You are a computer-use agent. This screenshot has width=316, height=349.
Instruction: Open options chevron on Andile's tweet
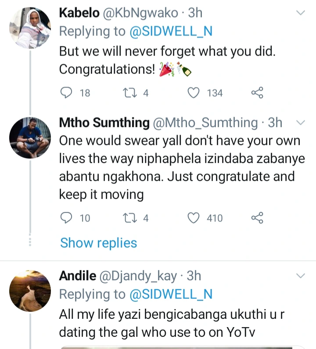pyautogui.click(x=301, y=275)
